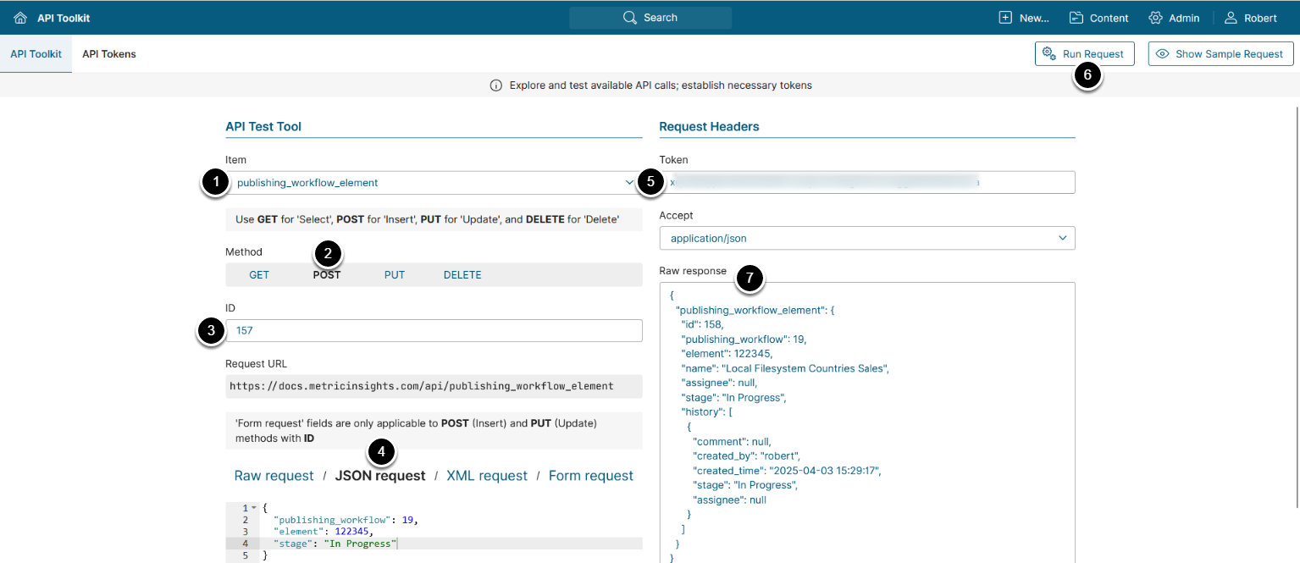The width and height of the screenshot is (1300, 563).
Task: Open the Content folder icon
Action: point(1076,18)
